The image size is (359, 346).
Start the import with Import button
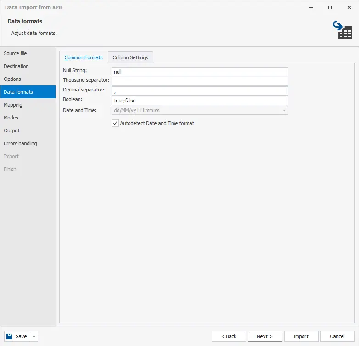tap(301, 336)
